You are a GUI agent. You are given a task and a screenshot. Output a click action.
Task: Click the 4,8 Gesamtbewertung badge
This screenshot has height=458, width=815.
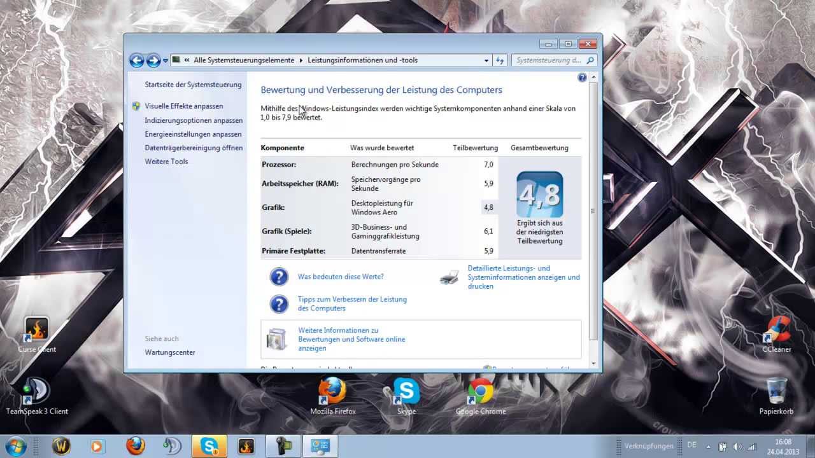click(539, 194)
